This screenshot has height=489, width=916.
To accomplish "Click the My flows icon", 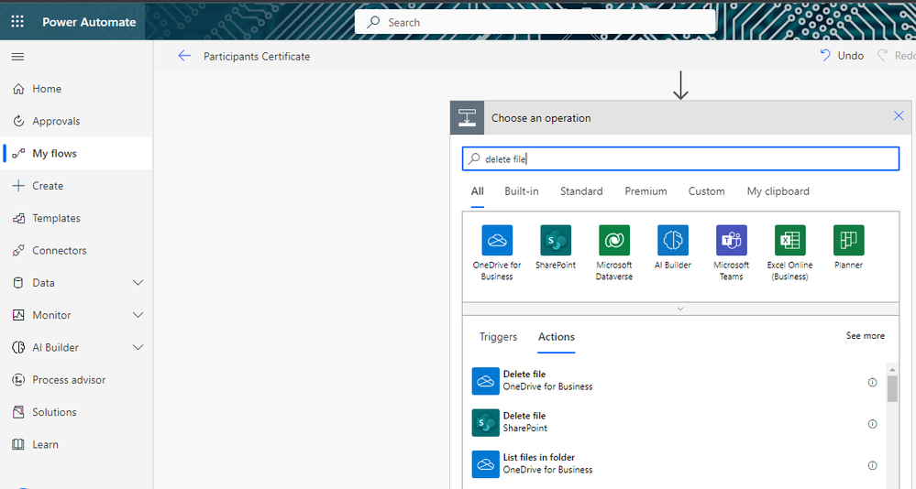I will [18, 154].
